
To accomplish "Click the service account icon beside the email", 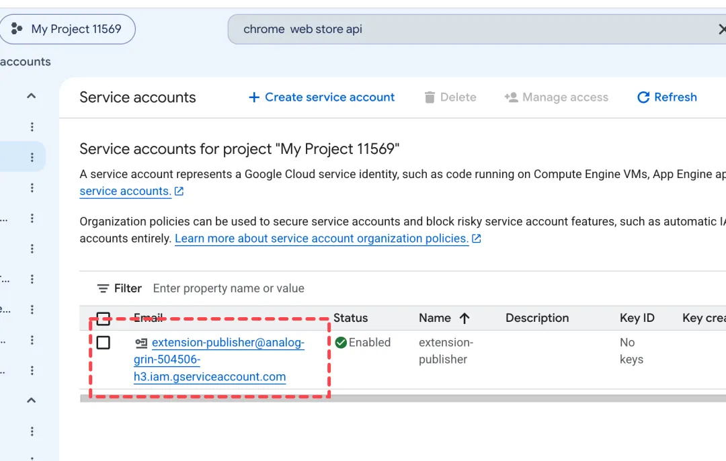I will click(141, 343).
